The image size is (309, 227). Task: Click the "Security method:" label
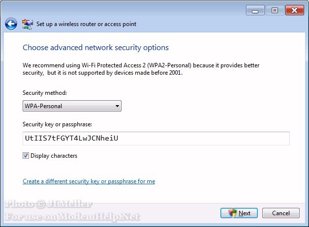coord(45,93)
